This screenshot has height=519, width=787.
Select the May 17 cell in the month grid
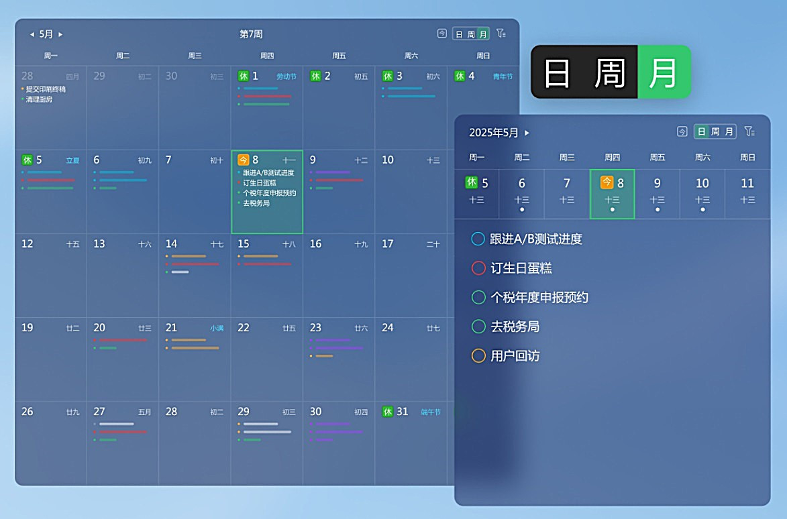411,275
